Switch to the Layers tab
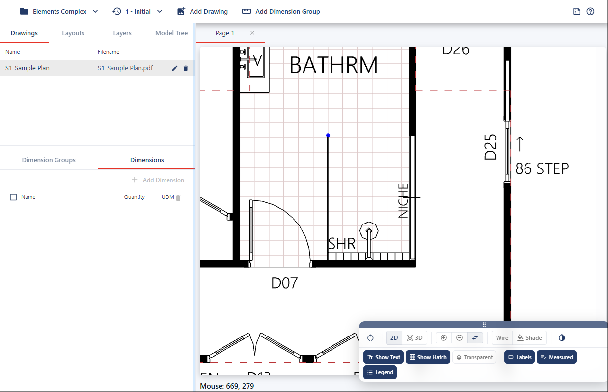The height and width of the screenshot is (392, 608). [x=122, y=33]
